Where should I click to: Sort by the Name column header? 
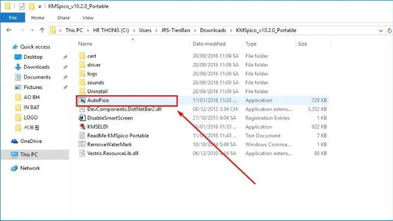pyautogui.click(x=85, y=44)
